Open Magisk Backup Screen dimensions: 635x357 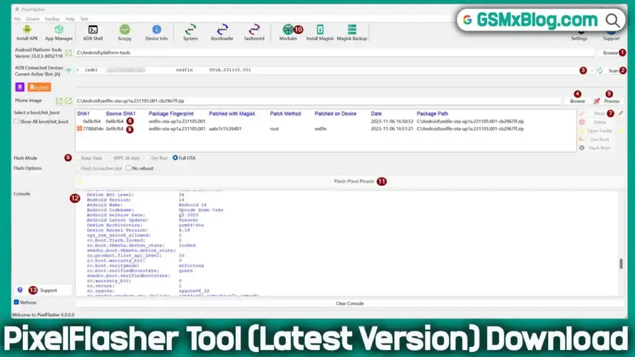coord(352,32)
